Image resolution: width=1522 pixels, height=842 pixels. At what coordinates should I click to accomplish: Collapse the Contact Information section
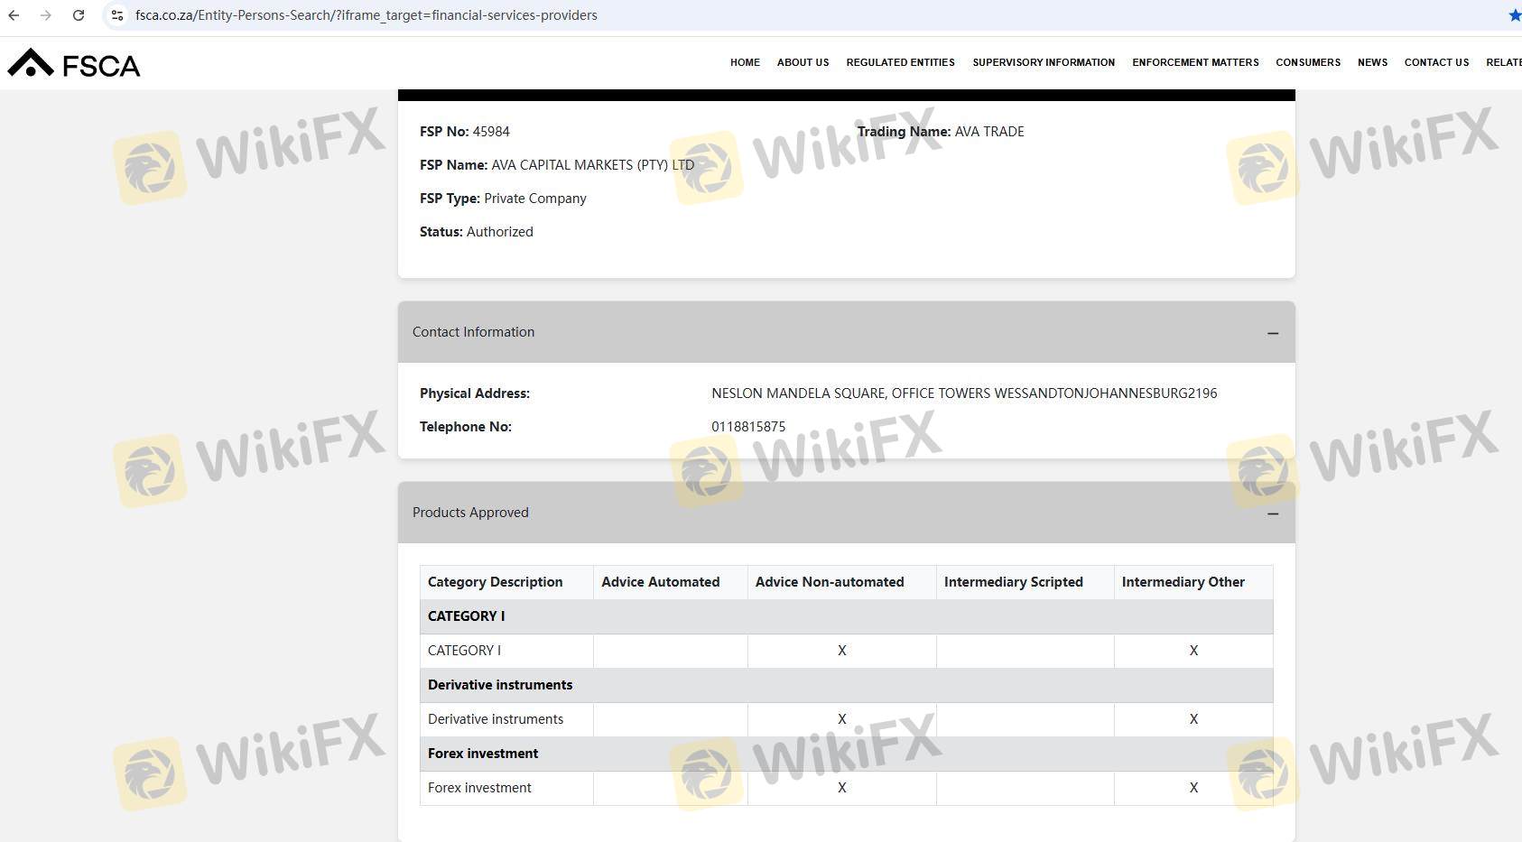[1272, 333]
